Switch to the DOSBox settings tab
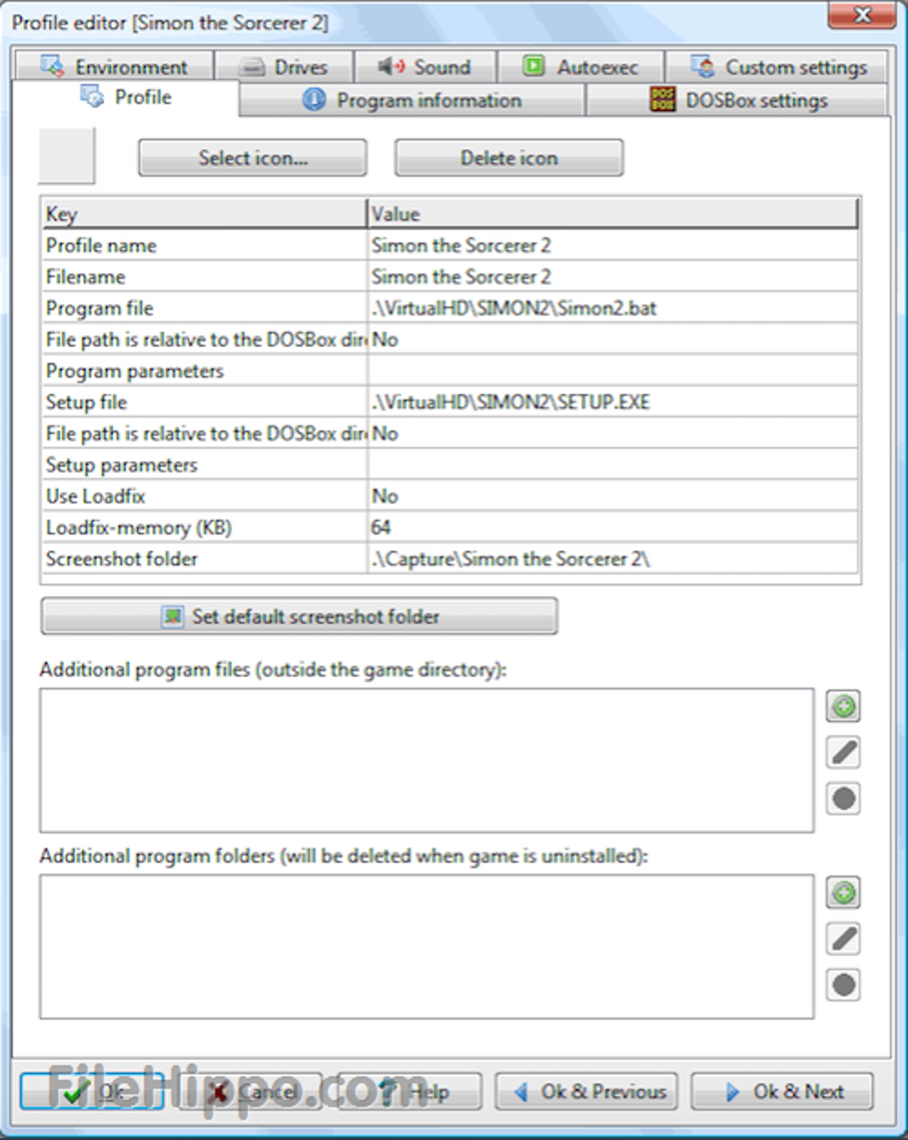 (x=738, y=101)
